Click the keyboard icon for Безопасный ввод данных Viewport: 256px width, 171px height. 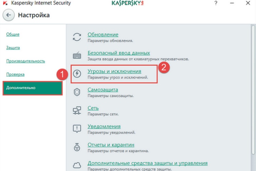click(77, 55)
